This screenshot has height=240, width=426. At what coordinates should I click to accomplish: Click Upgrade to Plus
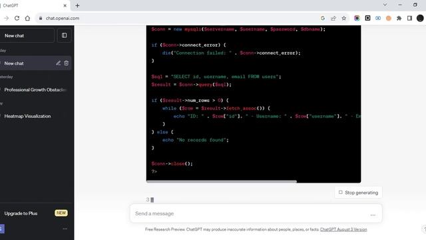coord(21,213)
